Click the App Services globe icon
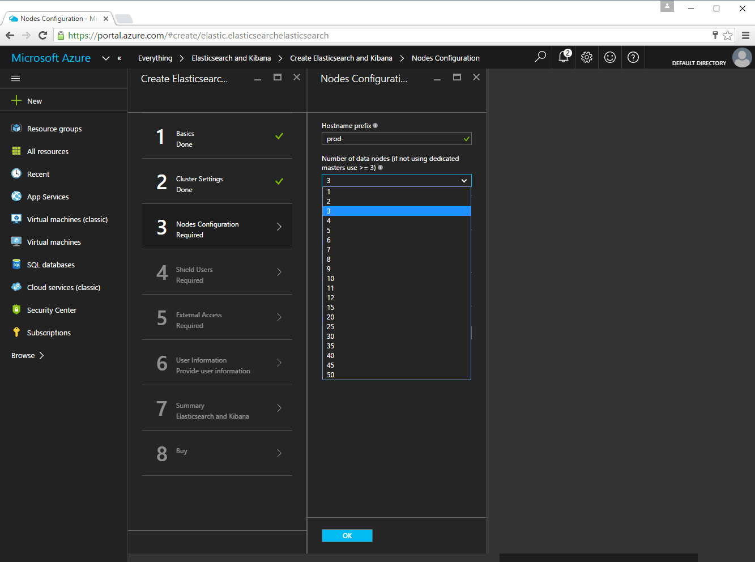This screenshot has height=562, width=755. (16, 196)
